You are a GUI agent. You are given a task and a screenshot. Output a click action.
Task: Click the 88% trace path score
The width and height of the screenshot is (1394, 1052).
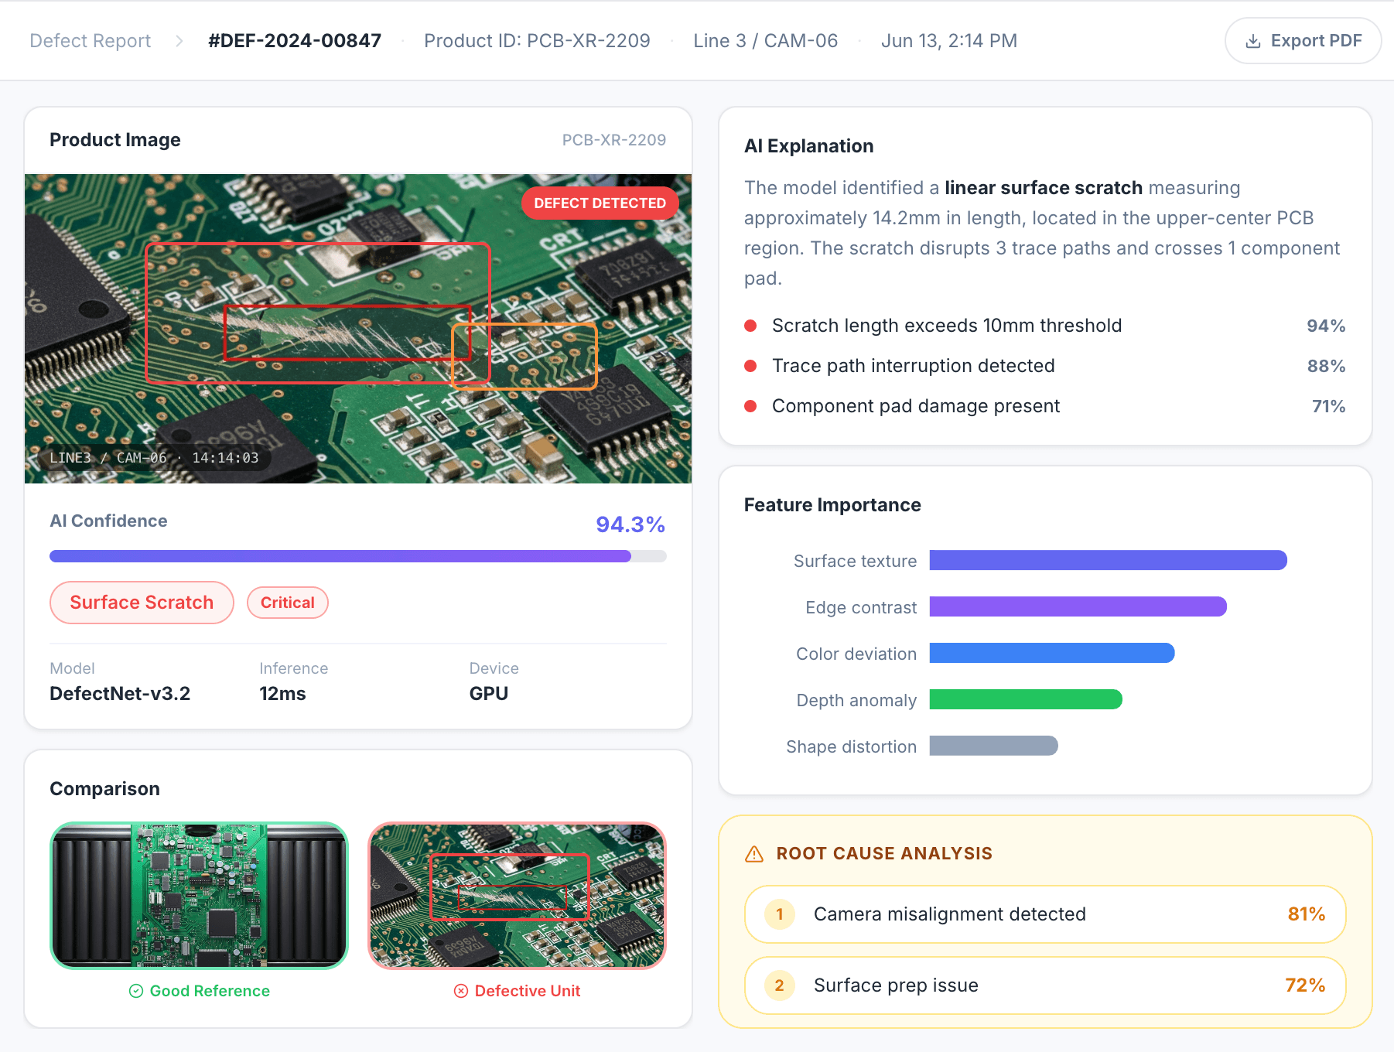(1326, 366)
